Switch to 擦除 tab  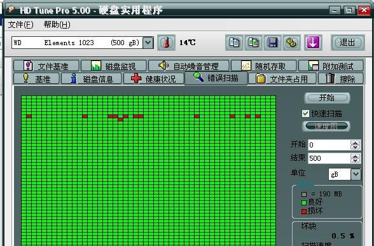tap(341, 78)
